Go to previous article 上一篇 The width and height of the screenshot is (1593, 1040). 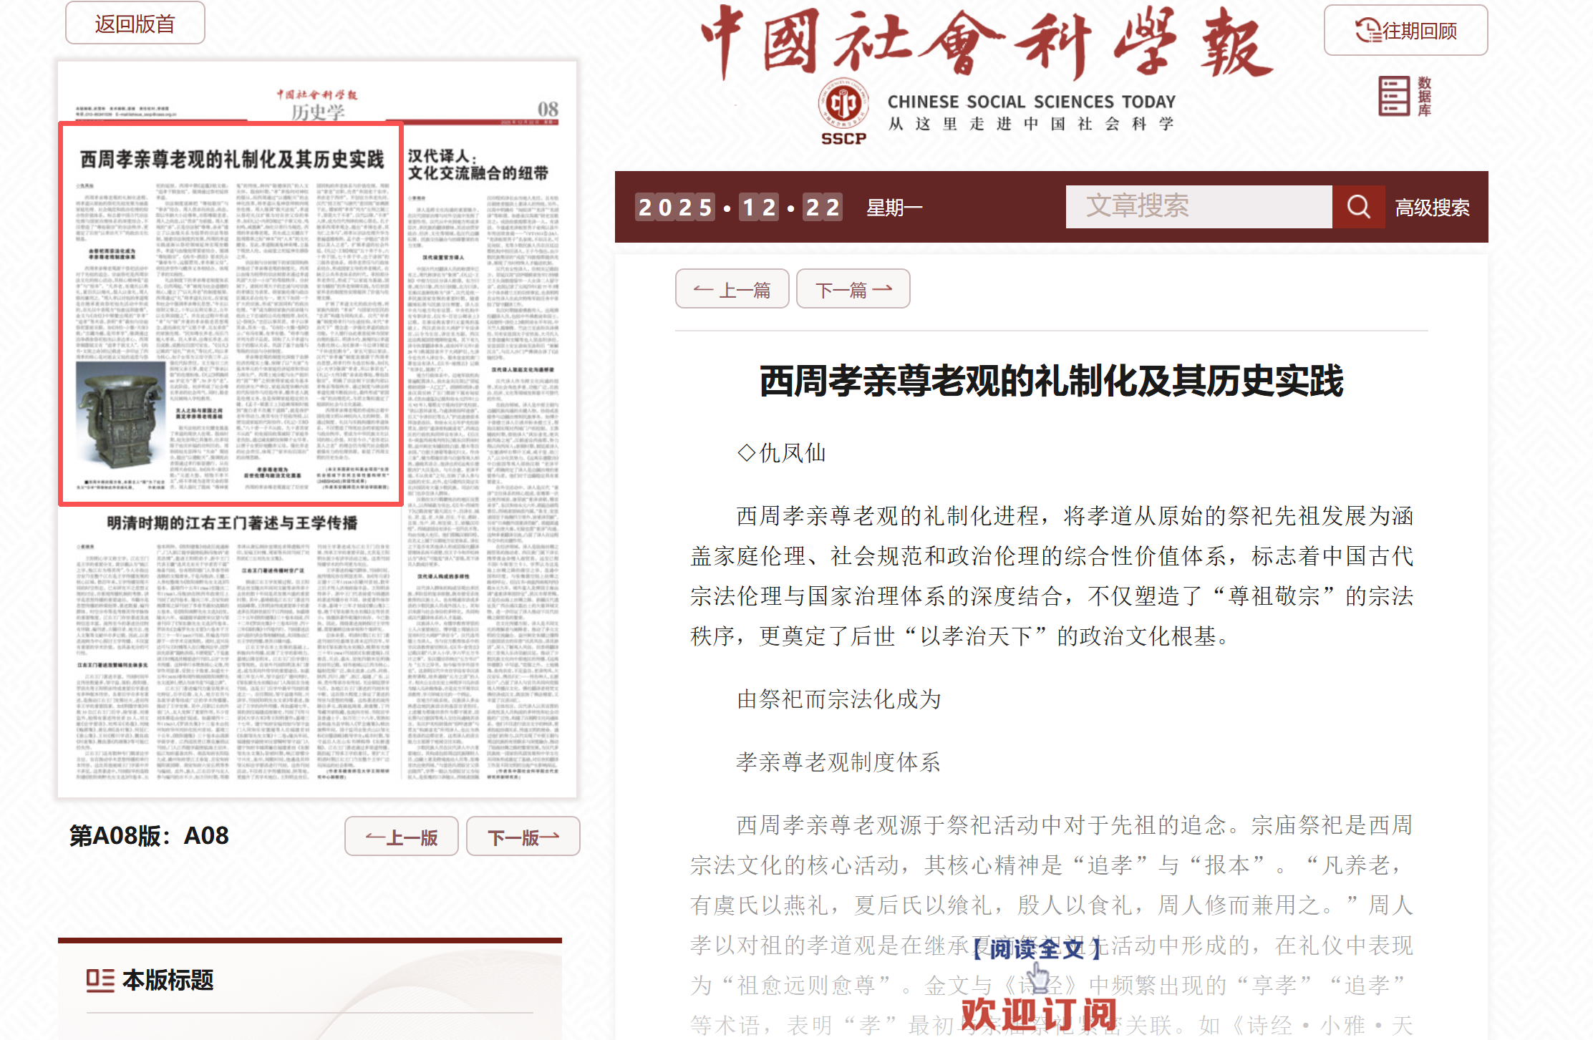point(732,289)
